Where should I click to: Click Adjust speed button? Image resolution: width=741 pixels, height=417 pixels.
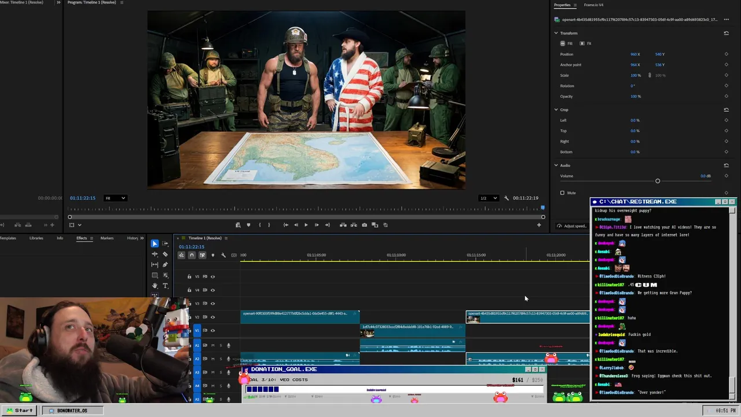571,226
